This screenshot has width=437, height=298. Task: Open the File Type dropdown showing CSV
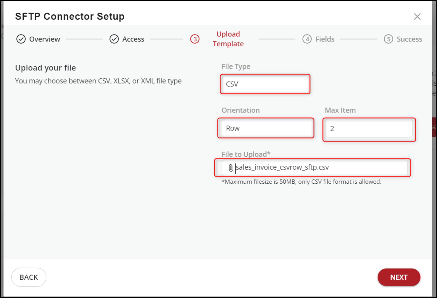pyautogui.click(x=265, y=84)
